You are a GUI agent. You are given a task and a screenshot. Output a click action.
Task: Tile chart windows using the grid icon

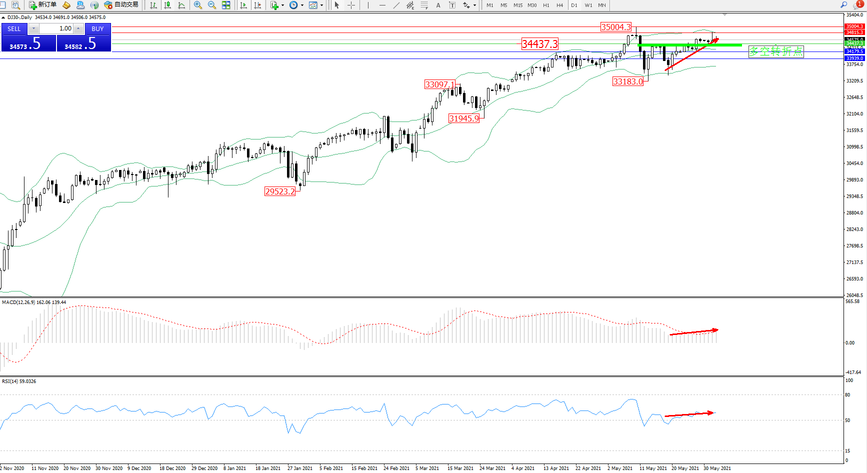click(x=226, y=5)
